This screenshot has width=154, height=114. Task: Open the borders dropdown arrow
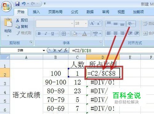pyautogui.click(x=68, y=33)
